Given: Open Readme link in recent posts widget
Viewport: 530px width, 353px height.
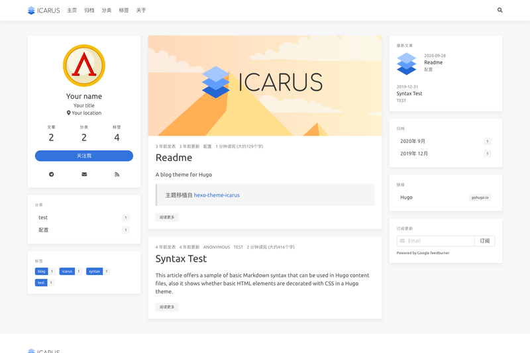Looking at the screenshot, I should (x=433, y=62).
